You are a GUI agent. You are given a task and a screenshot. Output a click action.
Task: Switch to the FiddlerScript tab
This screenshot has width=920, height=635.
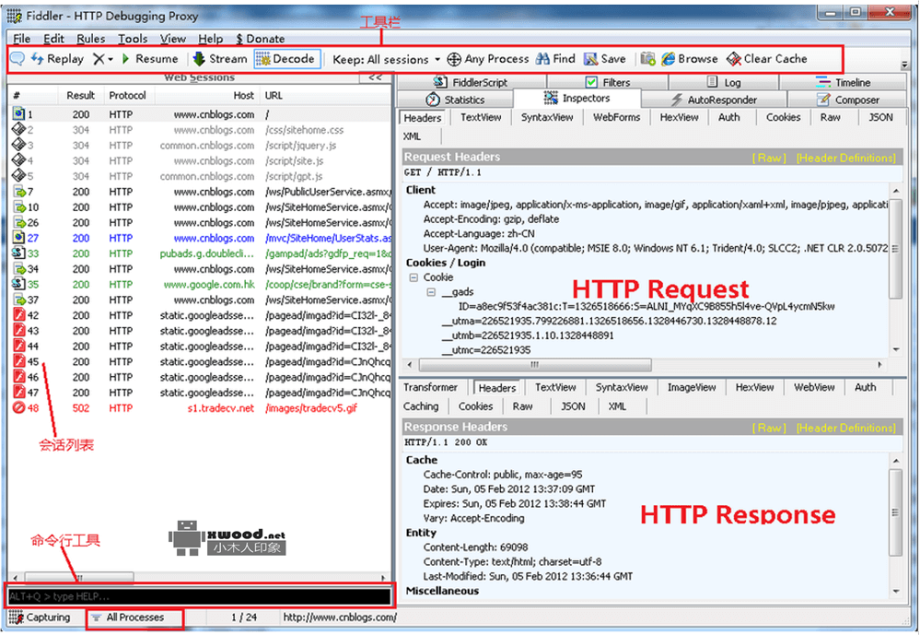[x=471, y=82]
